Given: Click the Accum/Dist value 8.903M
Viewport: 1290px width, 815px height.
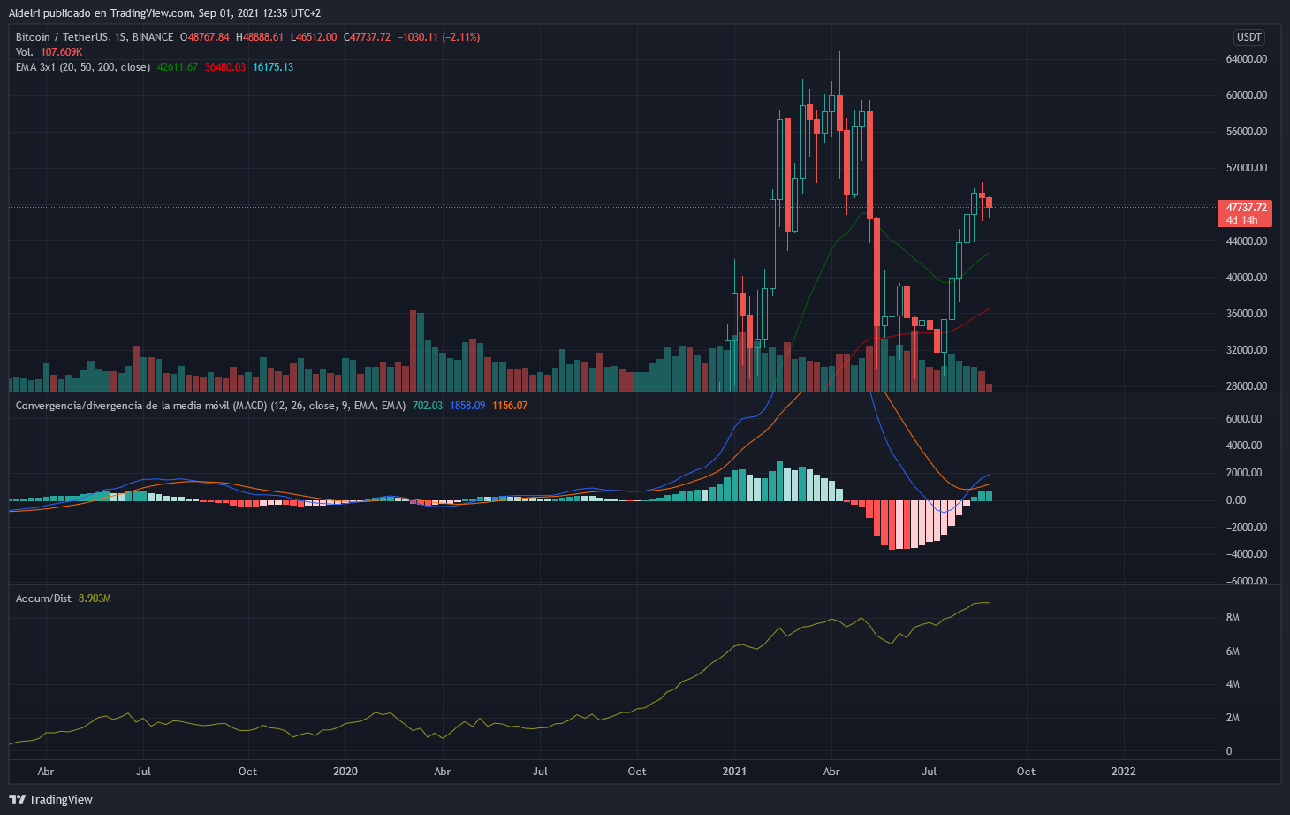Looking at the screenshot, I should [x=95, y=598].
